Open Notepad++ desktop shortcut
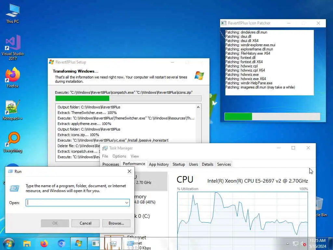This screenshot has width=333, height=250. coord(13,110)
